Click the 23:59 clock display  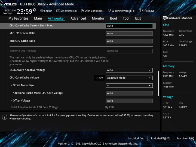24,11
